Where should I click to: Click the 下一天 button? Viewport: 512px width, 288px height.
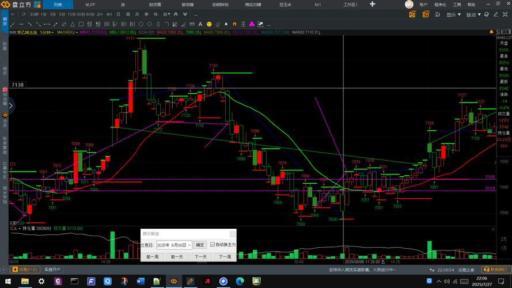click(x=200, y=257)
